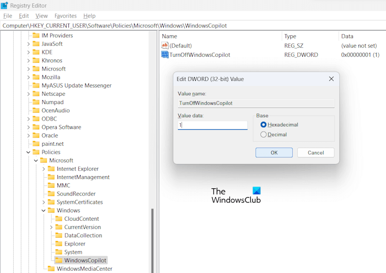Image resolution: width=386 pixels, height=273 pixels.
Task: Expand the Internet Explorer key
Action: [44, 169]
